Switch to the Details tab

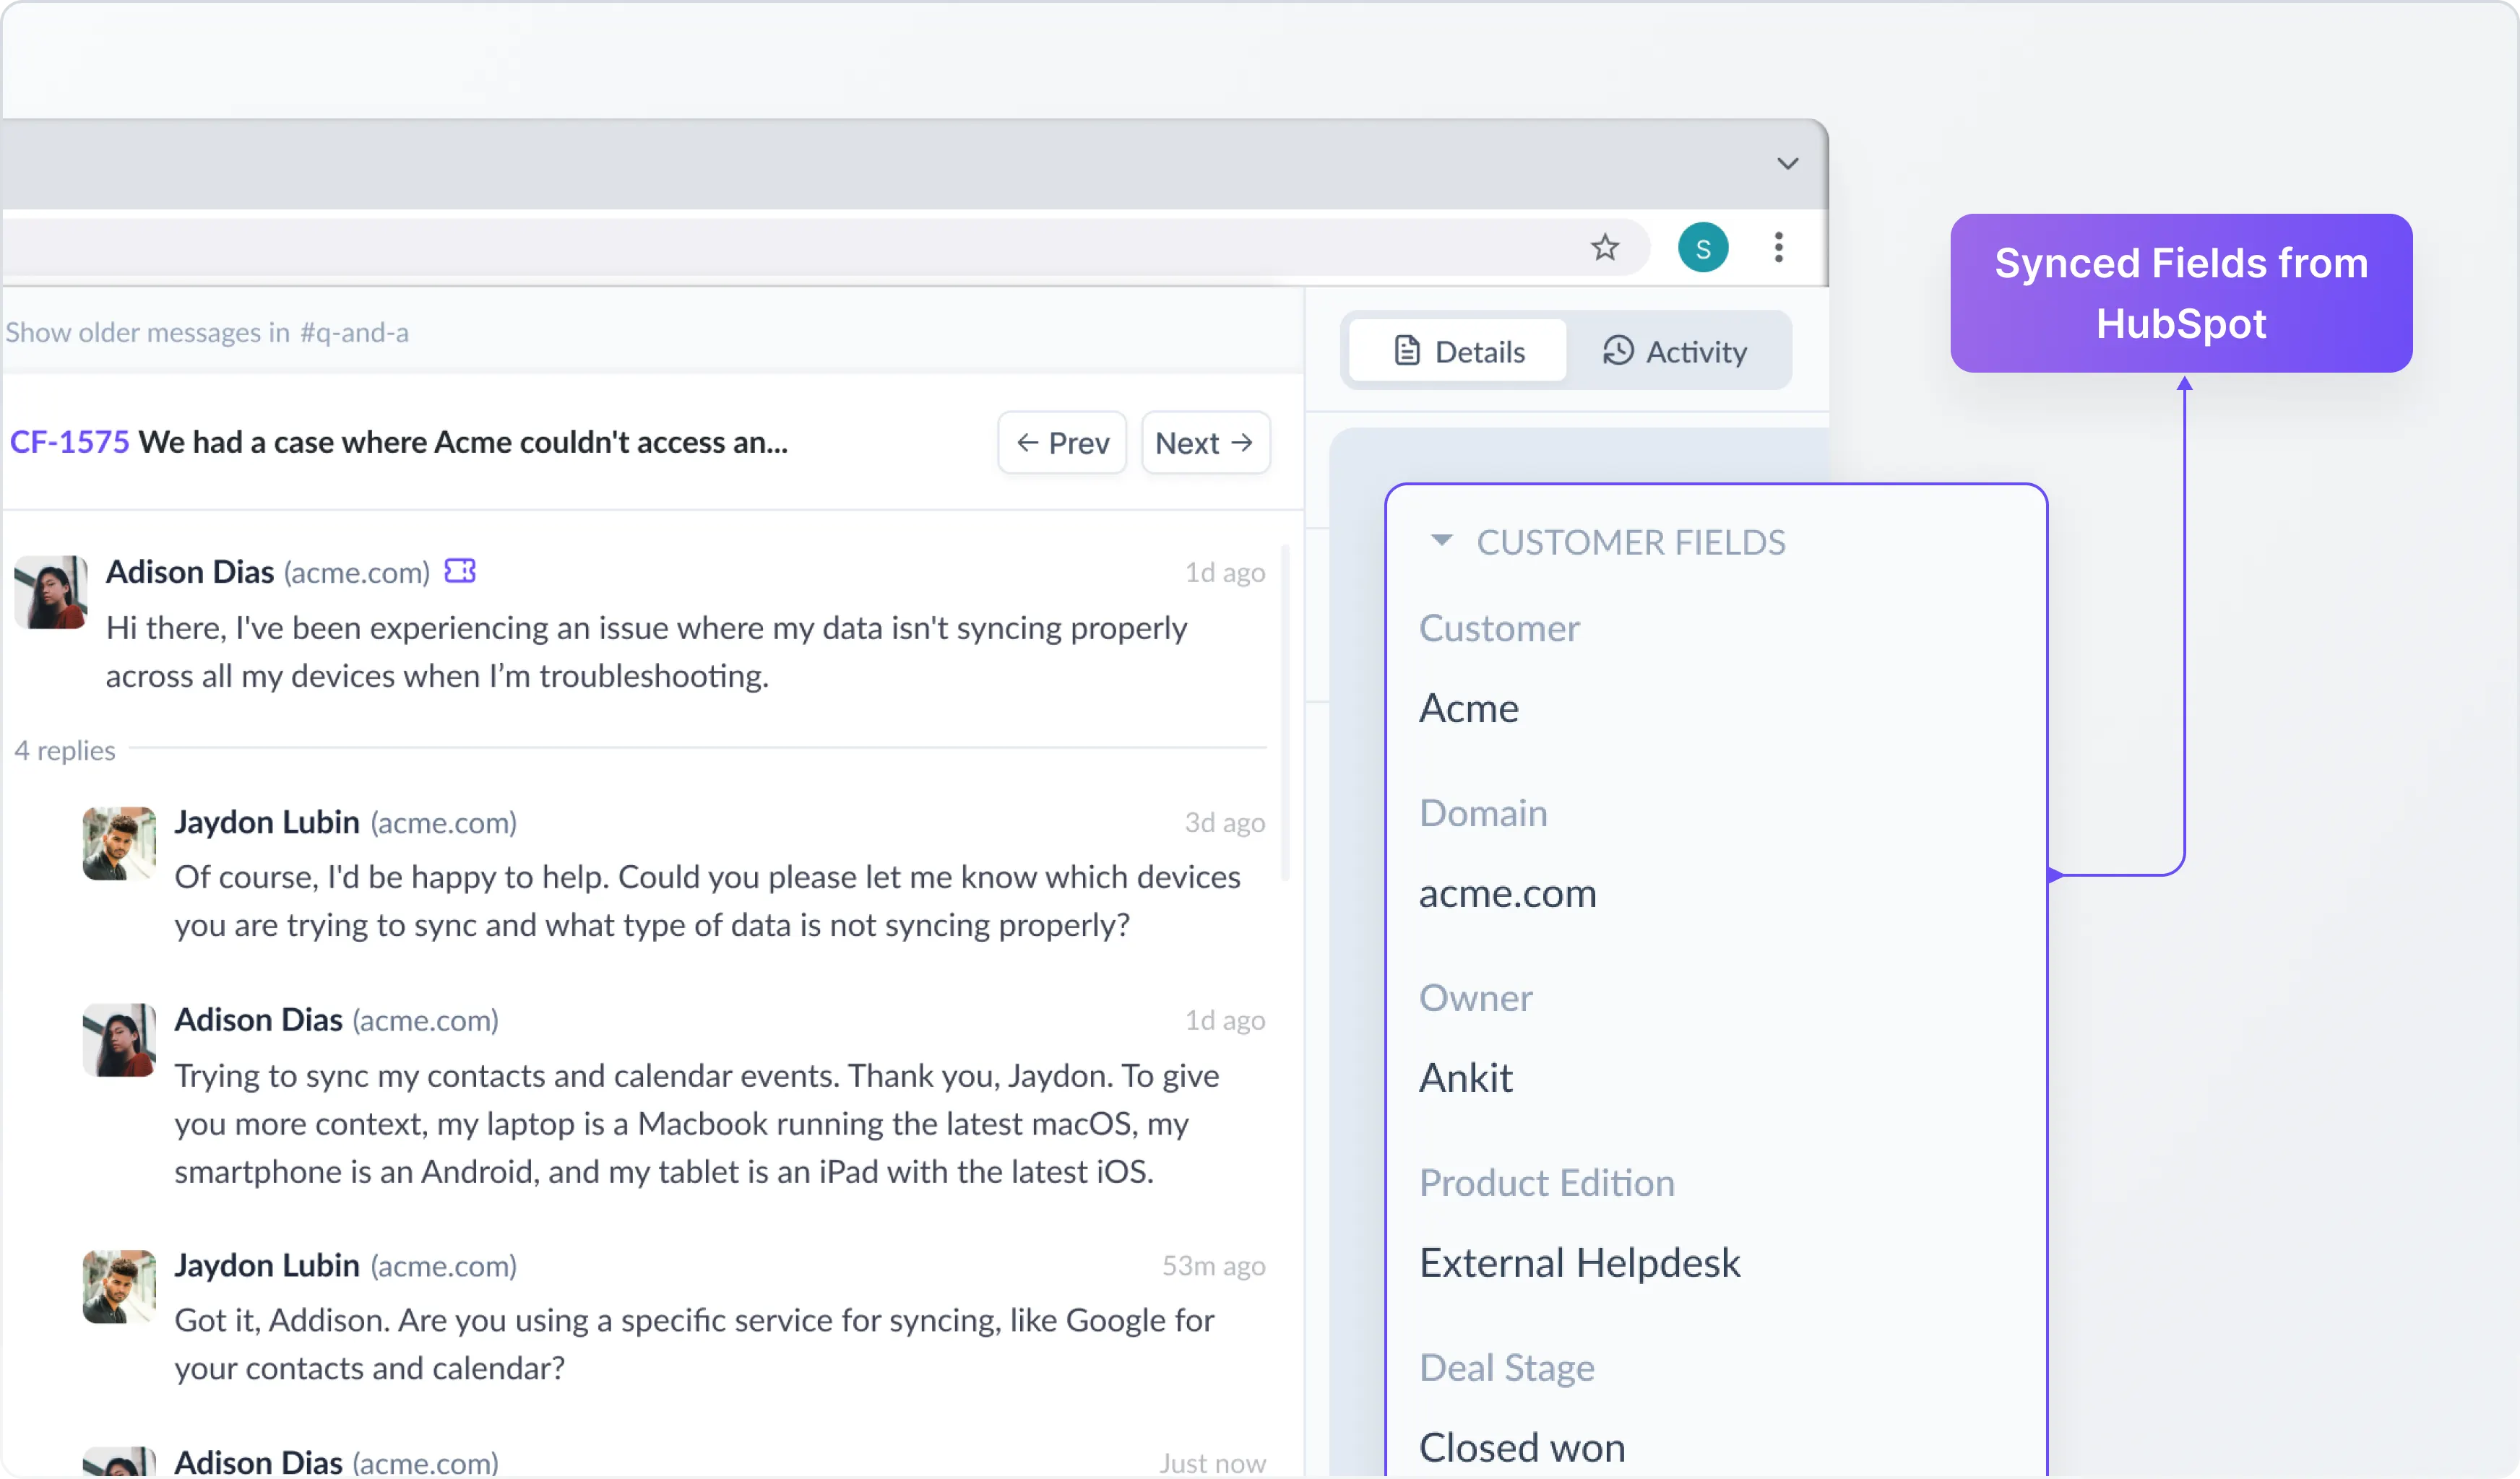(x=1458, y=351)
